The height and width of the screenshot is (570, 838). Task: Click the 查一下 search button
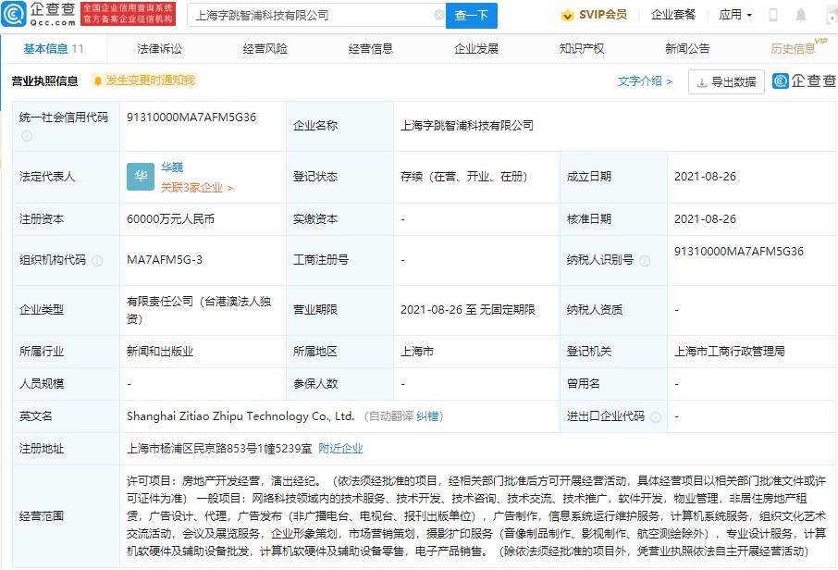pyautogui.click(x=472, y=16)
